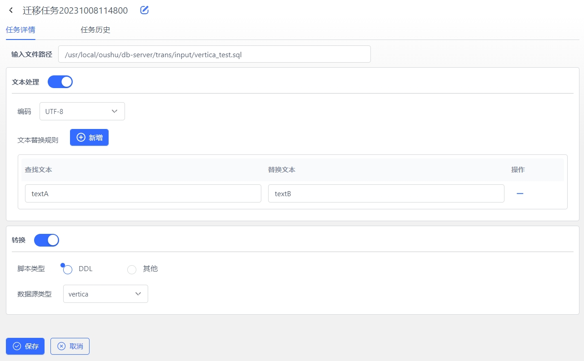Switch to the 任务历史 tab
This screenshot has height=361, width=584.
[x=95, y=30]
